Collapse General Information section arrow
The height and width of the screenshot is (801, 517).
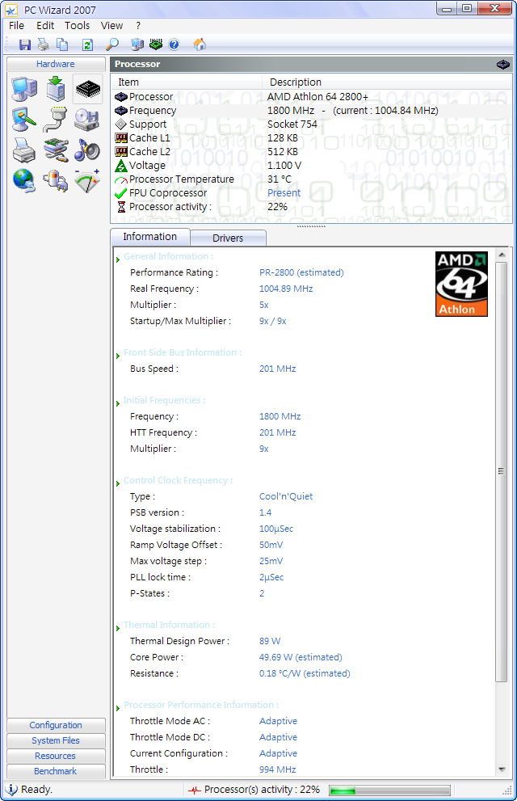coord(118,259)
